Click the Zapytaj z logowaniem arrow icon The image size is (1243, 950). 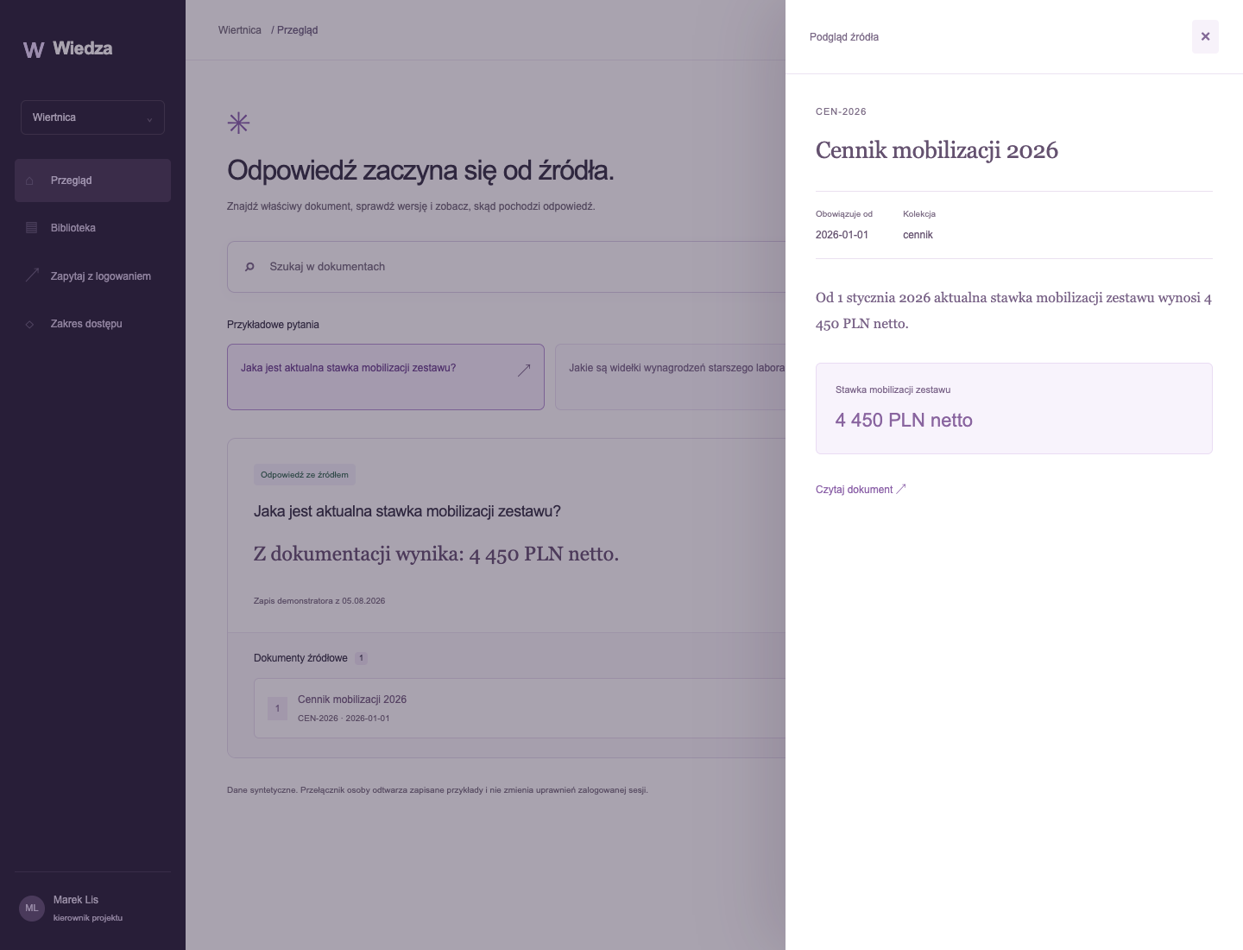click(32, 275)
